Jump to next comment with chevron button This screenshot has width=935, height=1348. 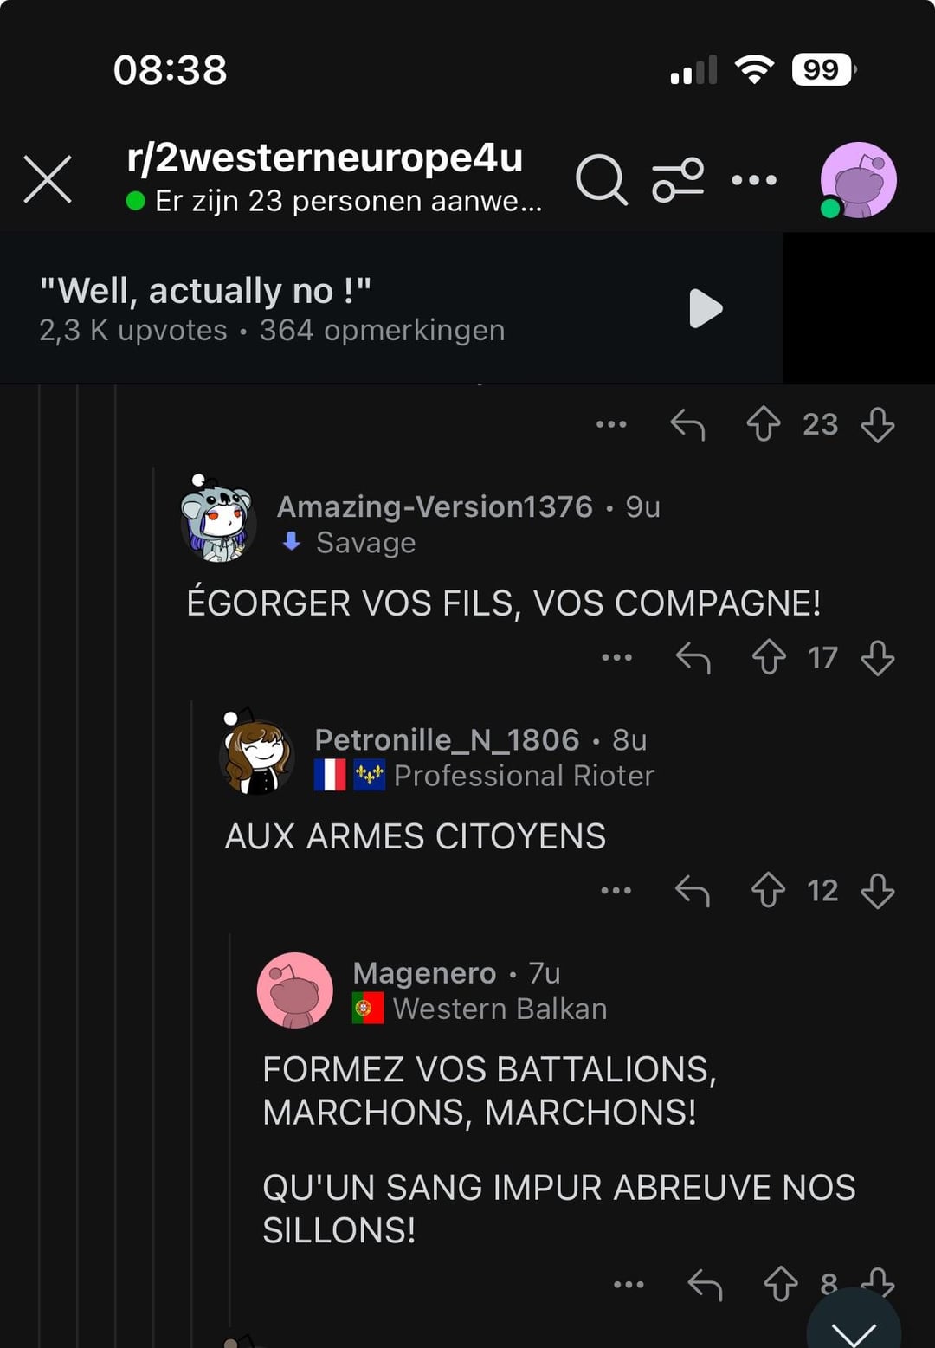point(854,1325)
